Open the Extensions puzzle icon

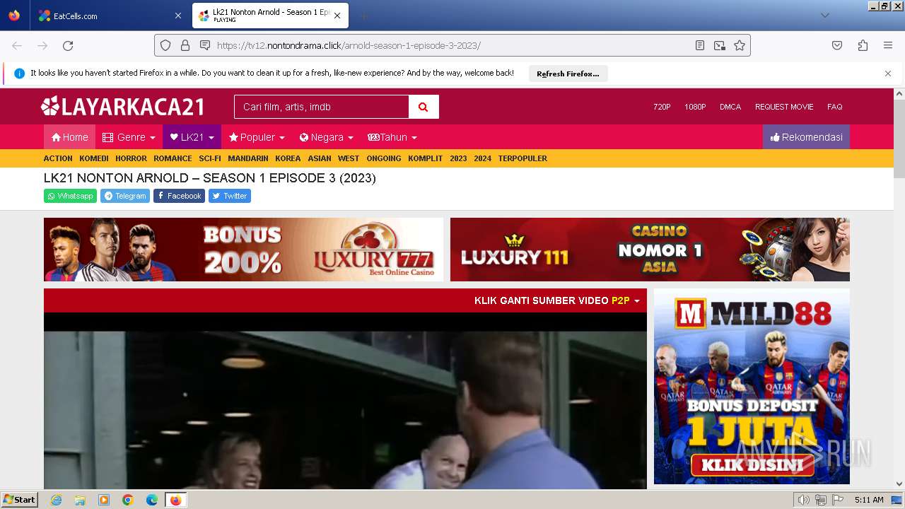coord(863,45)
